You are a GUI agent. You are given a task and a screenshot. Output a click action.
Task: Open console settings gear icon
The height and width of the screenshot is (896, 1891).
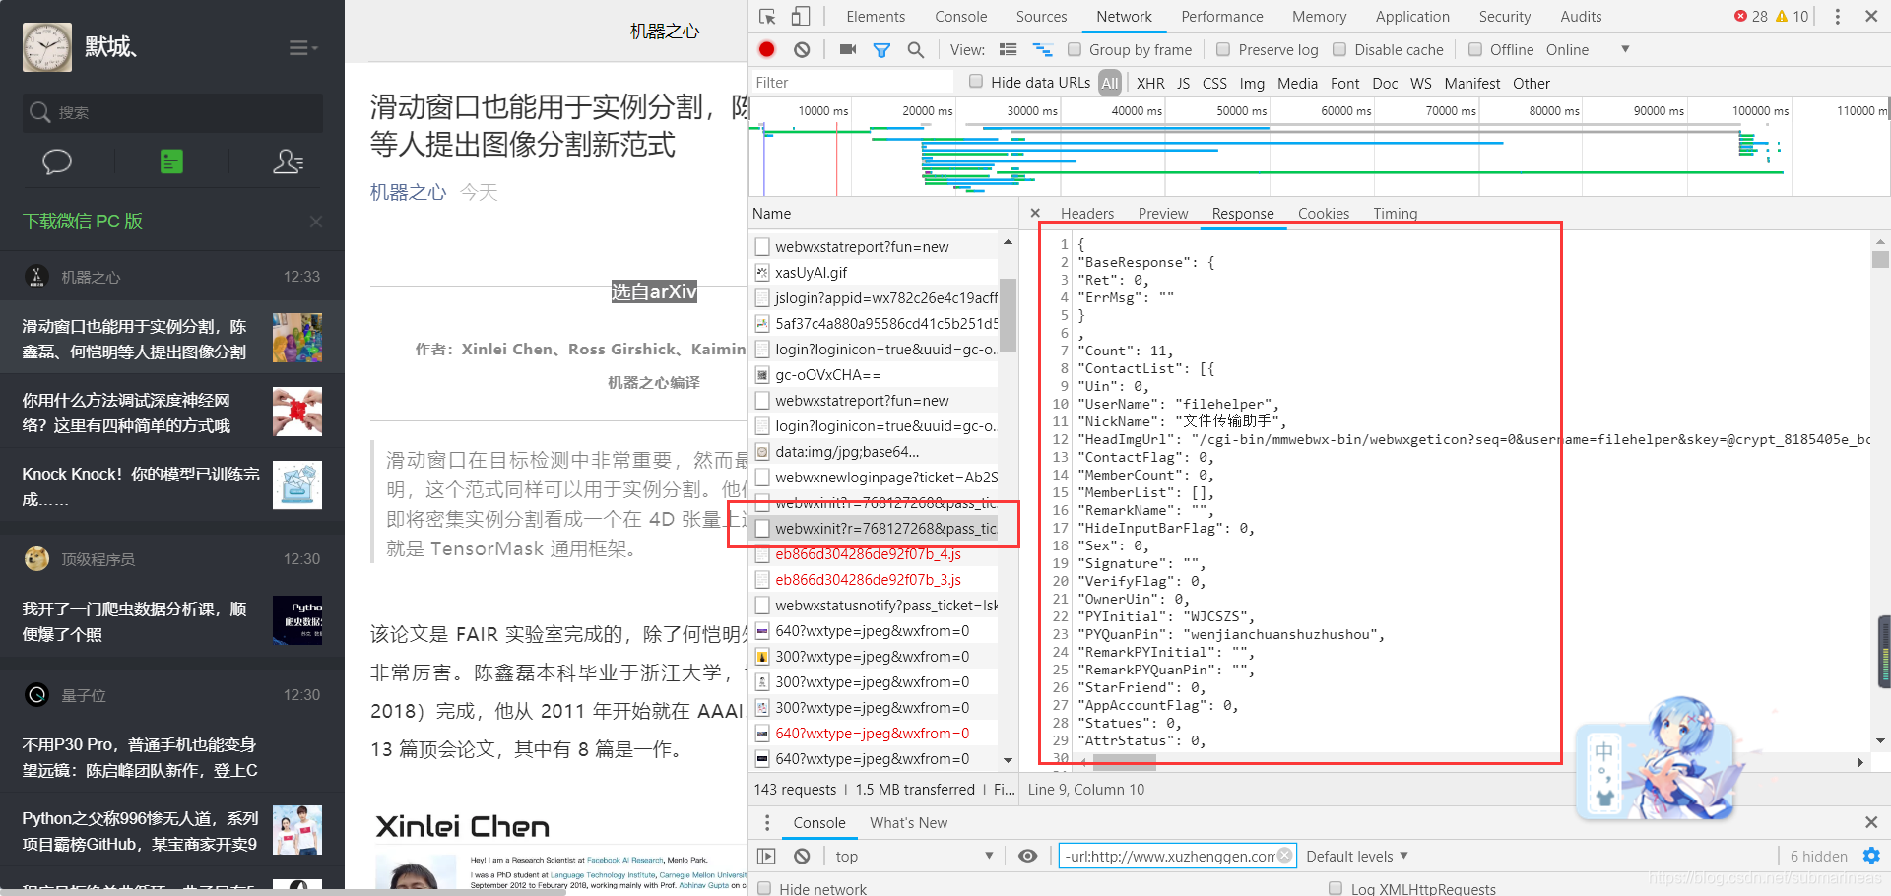tap(1871, 857)
